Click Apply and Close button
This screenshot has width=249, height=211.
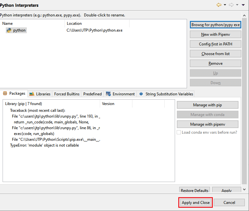coord(196,203)
